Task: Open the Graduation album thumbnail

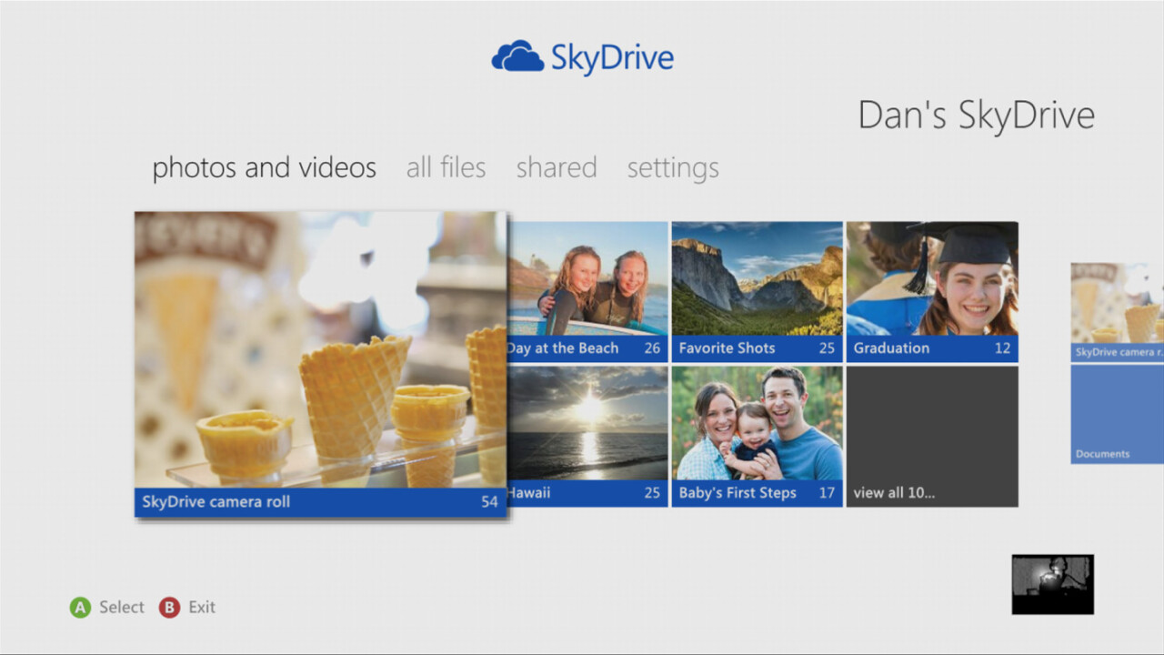Action: (931, 291)
